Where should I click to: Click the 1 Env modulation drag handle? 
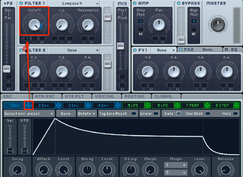pos(29,106)
